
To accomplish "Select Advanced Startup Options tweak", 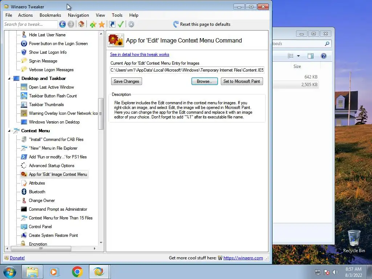I will 52,166.
